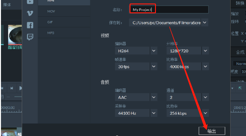The width and height of the screenshot is (246, 136).
Task: Open the 256 kbps audio bitrate dropdown
Action: 205,113
